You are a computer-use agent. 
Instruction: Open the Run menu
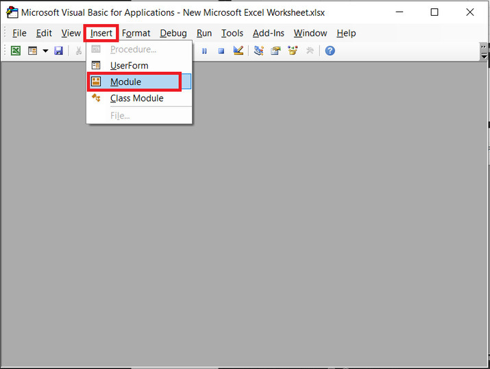pyautogui.click(x=204, y=33)
